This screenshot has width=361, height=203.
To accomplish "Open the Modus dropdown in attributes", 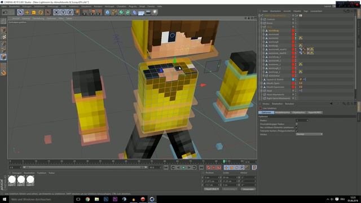I will point(309,134).
